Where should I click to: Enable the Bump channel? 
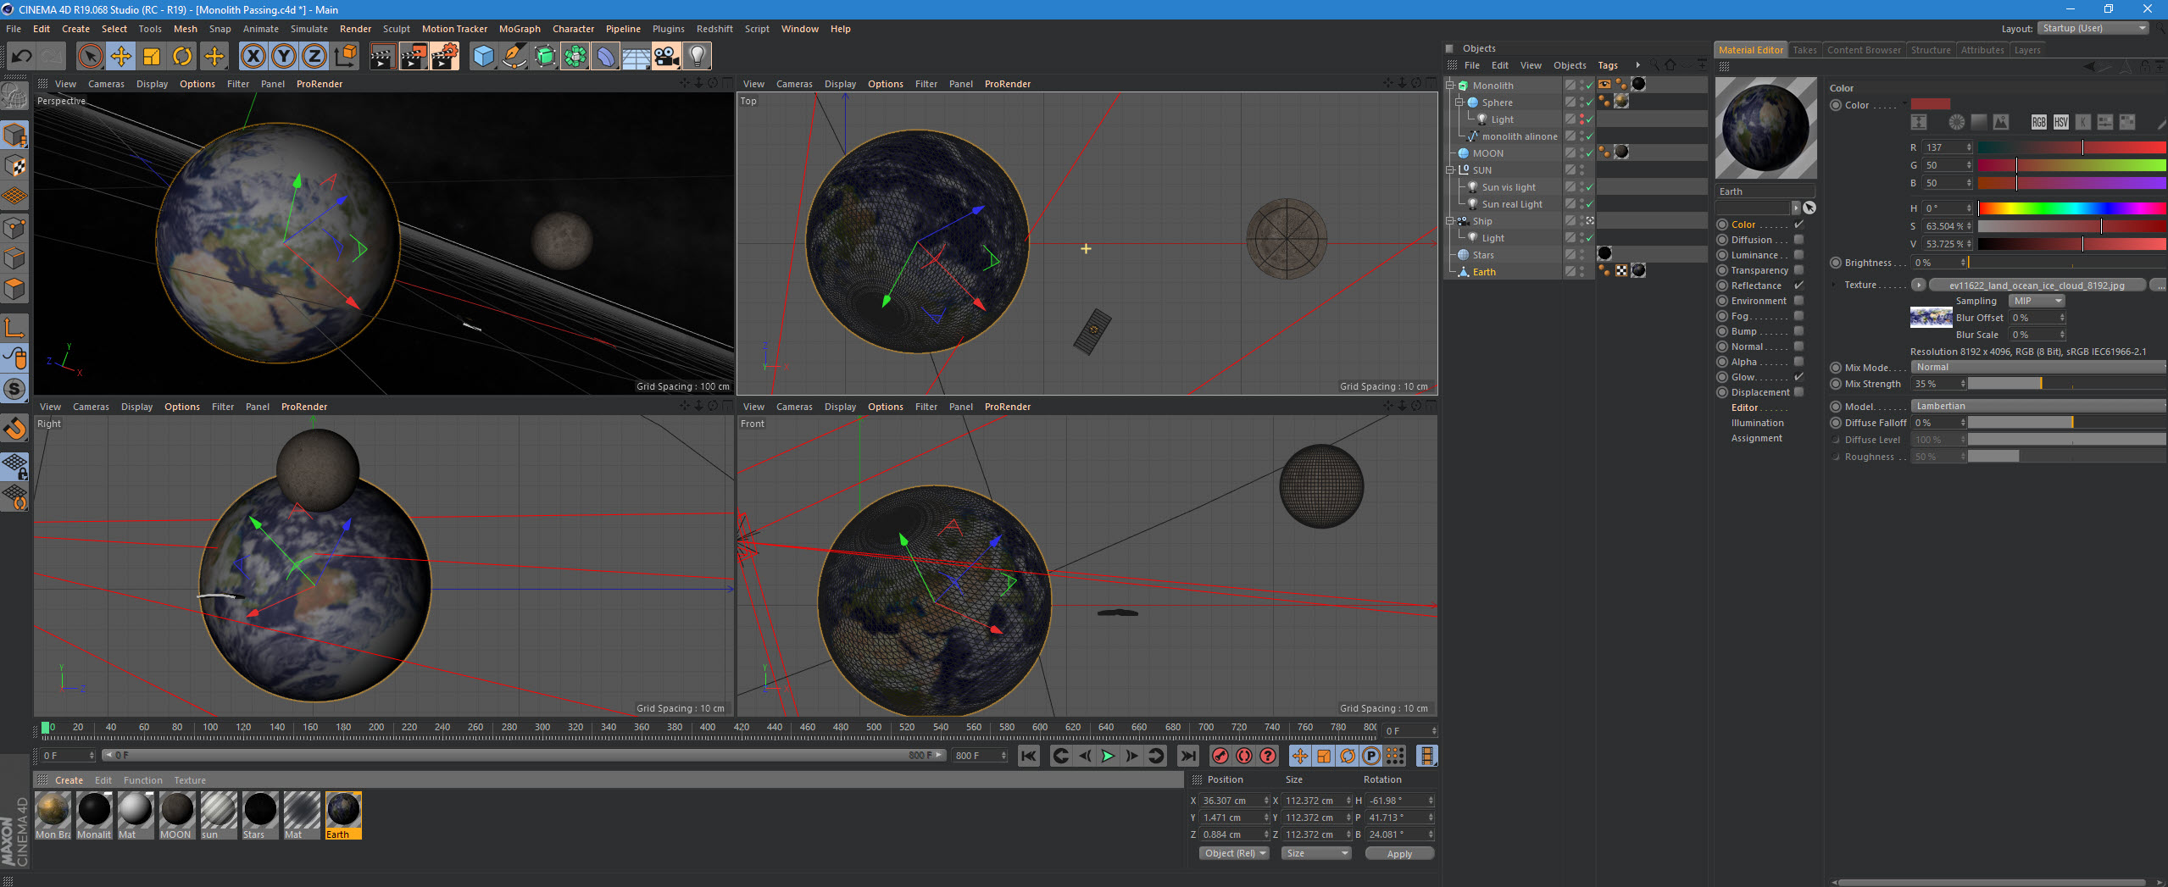1798,331
